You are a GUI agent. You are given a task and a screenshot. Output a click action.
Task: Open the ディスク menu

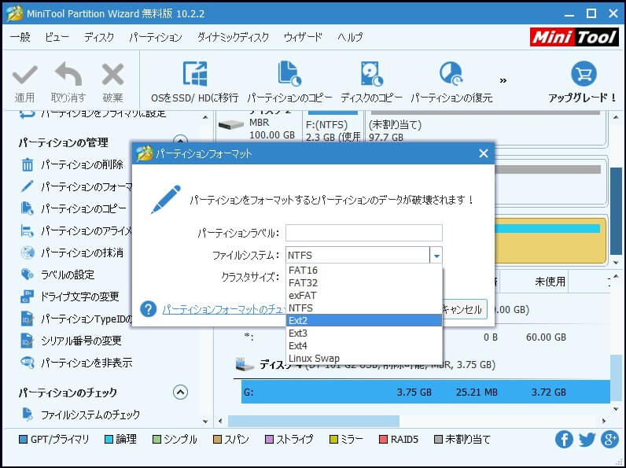99,37
